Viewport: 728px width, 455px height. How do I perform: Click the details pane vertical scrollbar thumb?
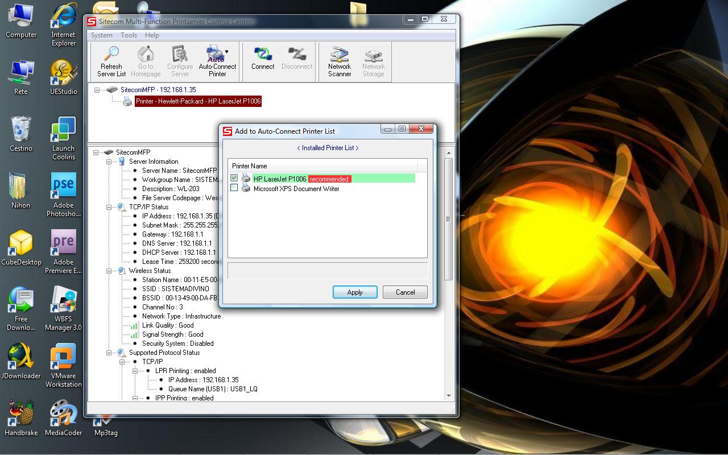[x=448, y=219]
